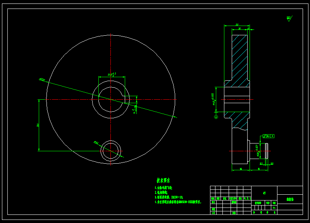Select tolerance standard requirement note line 4
This screenshot has height=223, width=310.
178,202
